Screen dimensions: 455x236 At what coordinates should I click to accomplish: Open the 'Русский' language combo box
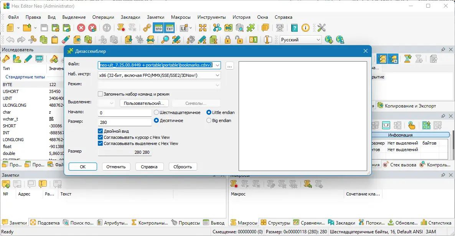(x=300, y=39)
